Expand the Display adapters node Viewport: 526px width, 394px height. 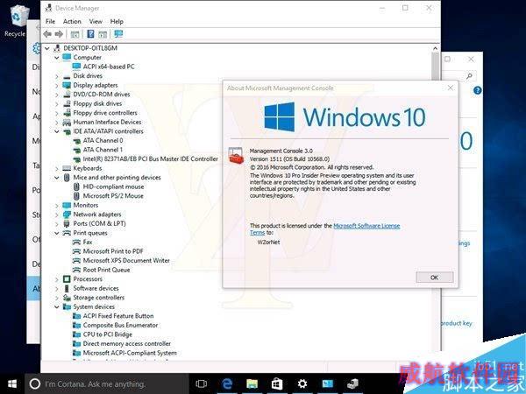click(57, 86)
